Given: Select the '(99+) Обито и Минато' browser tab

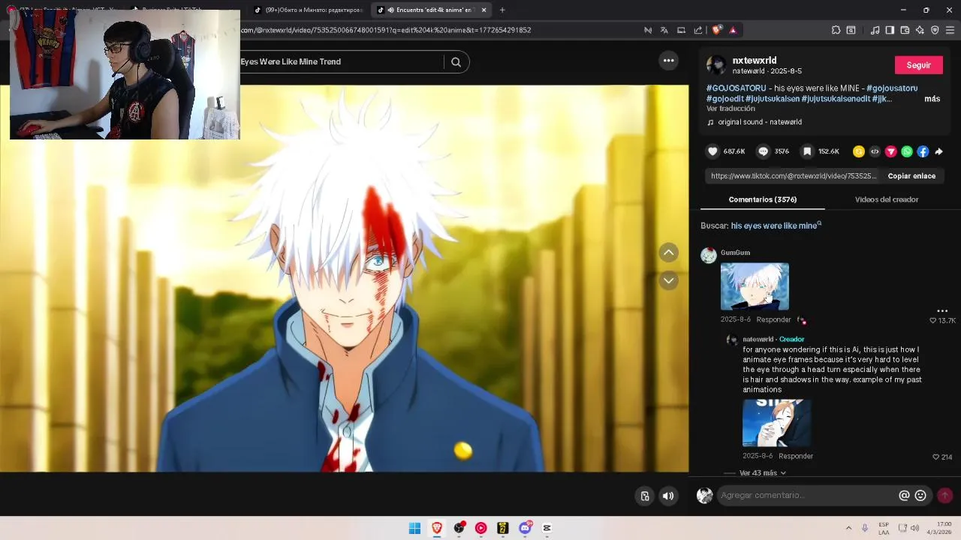Looking at the screenshot, I should tap(308, 10).
